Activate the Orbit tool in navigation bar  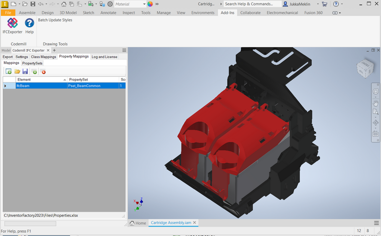375,123
